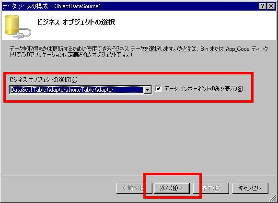
Task: Click the word Bin in the description
Action: pos(204,49)
